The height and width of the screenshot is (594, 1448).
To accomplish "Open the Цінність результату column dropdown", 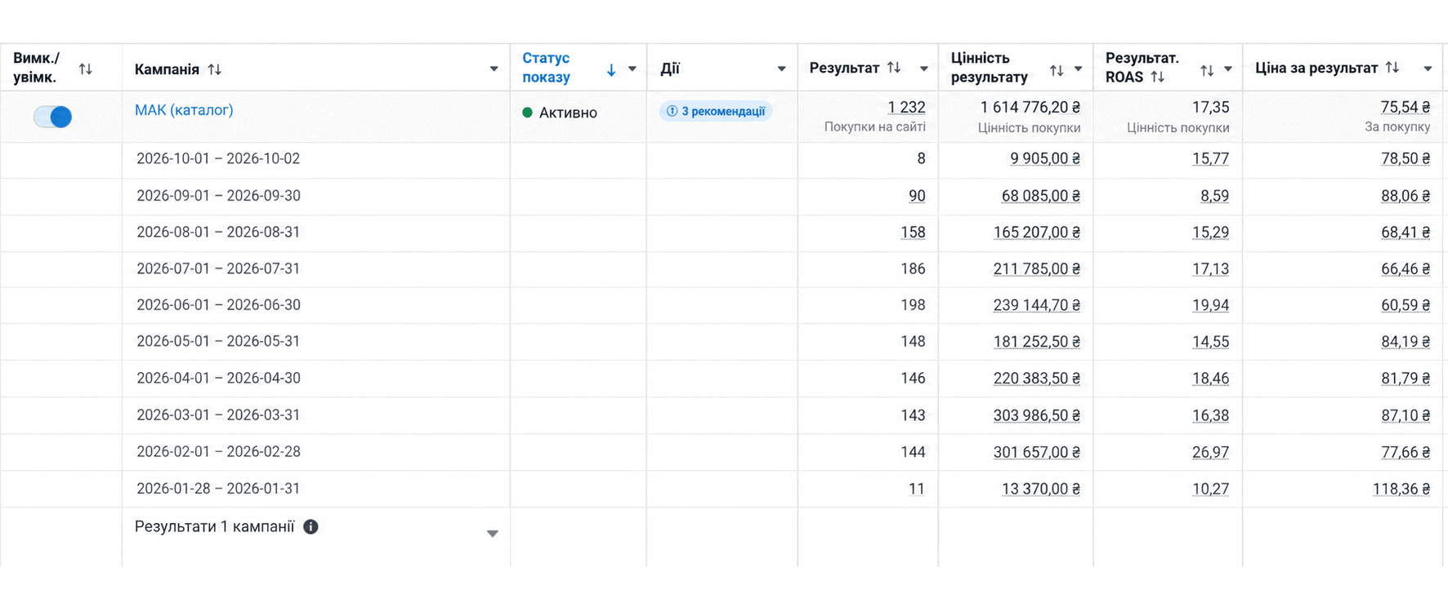I will pos(1078,69).
